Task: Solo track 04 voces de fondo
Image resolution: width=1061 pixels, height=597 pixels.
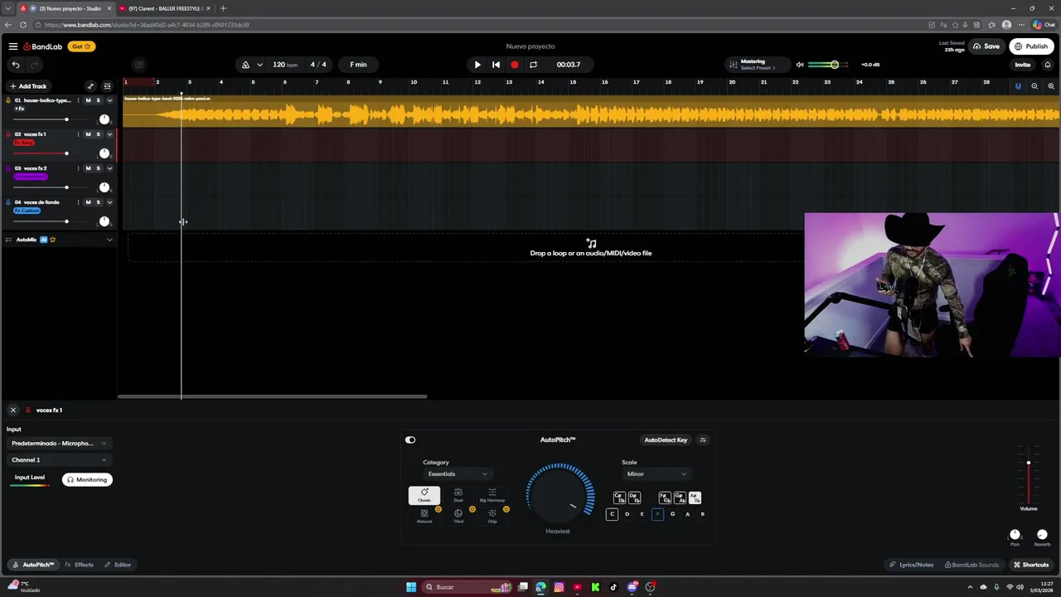Action: 98,202
